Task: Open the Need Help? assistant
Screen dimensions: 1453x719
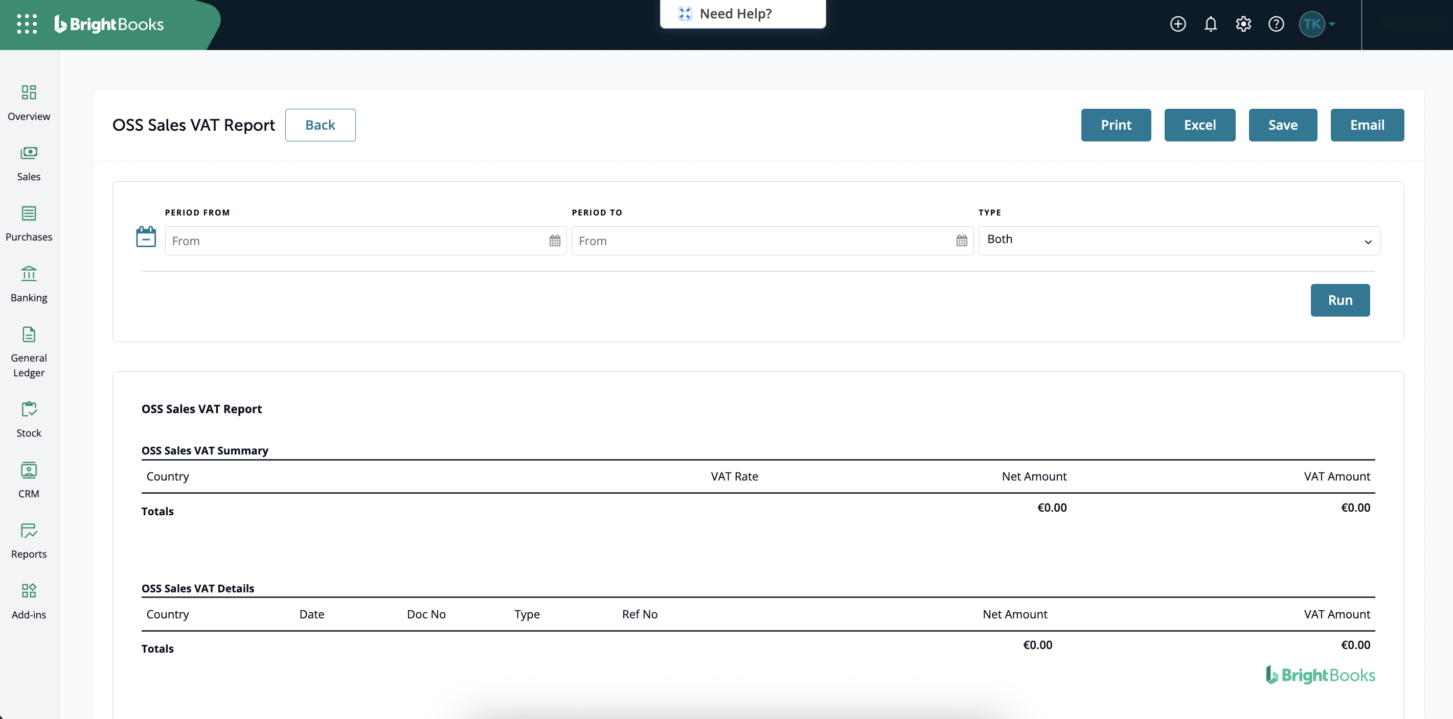Action: click(743, 13)
